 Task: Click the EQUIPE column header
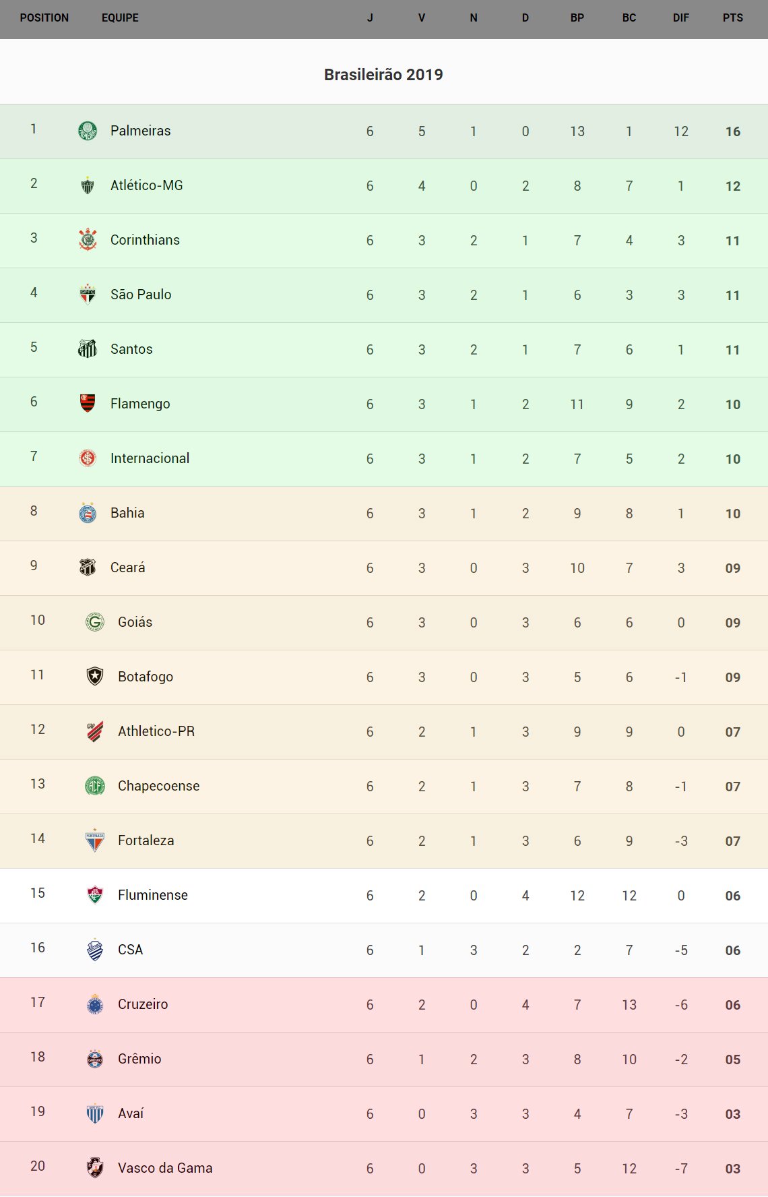click(120, 18)
